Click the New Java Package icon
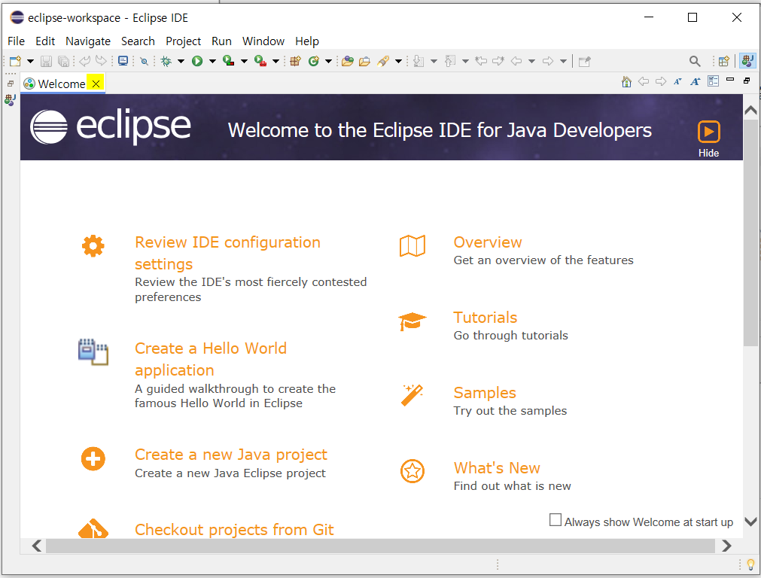Image resolution: width=761 pixels, height=578 pixels. pyautogui.click(x=296, y=61)
